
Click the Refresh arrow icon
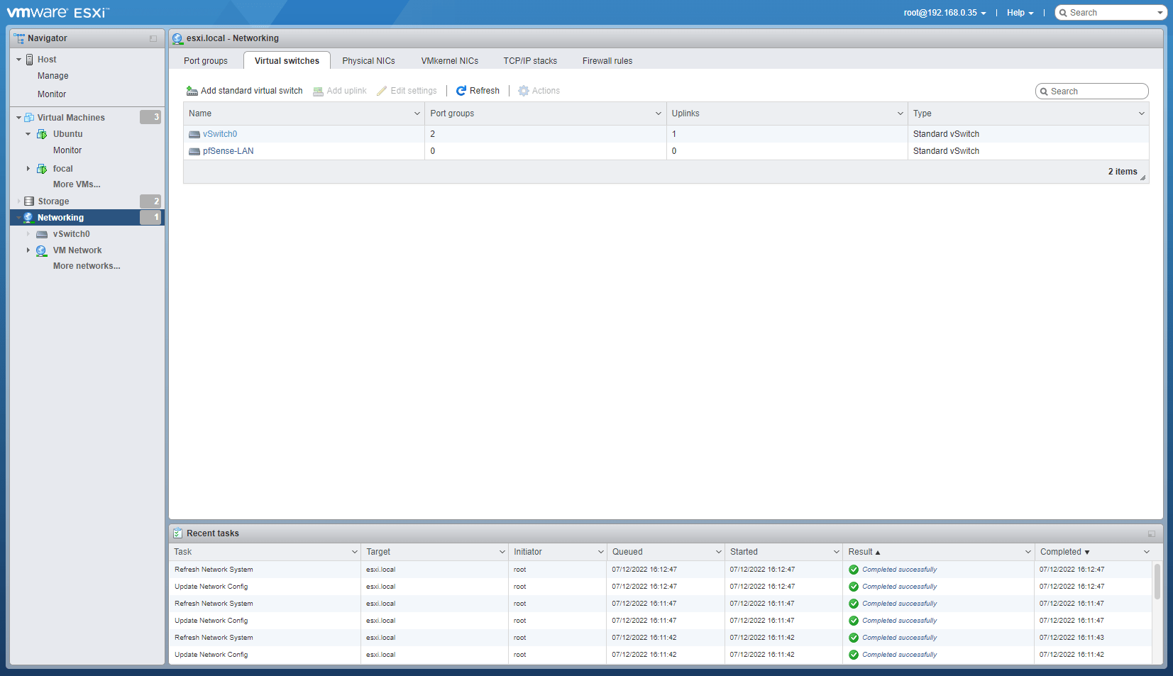(x=461, y=91)
